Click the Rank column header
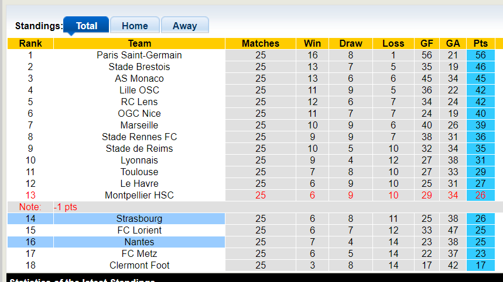This screenshot has height=282, width=503. (30, 43)
